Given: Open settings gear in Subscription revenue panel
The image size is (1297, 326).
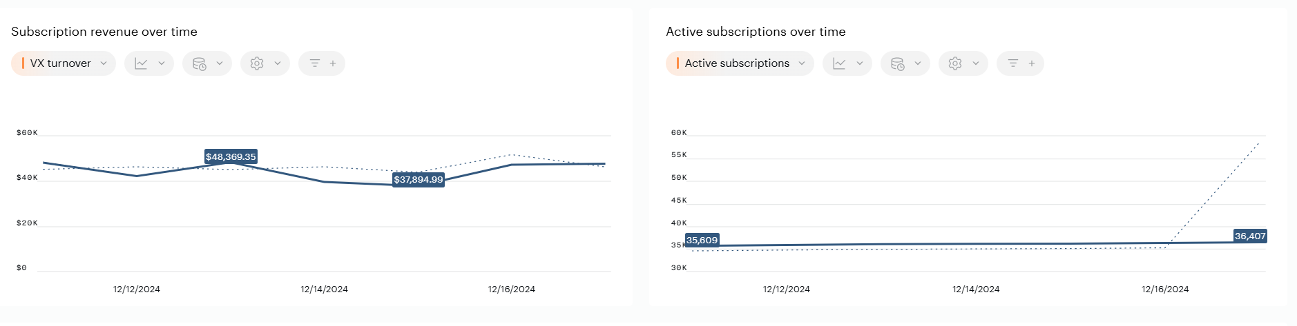Looking at the screenshot, I should pyautogui.click(x=257, y=63).
